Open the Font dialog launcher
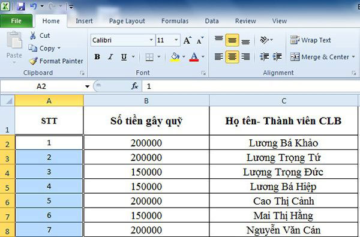 click(x=203, y=73)
